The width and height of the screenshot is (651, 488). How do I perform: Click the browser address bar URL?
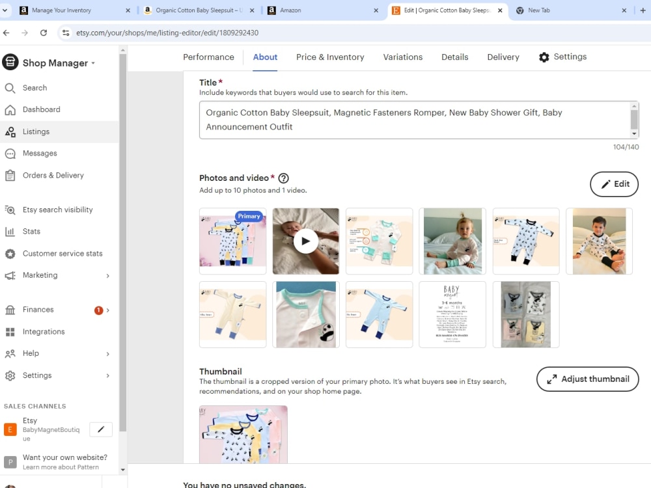coord(167,33)
